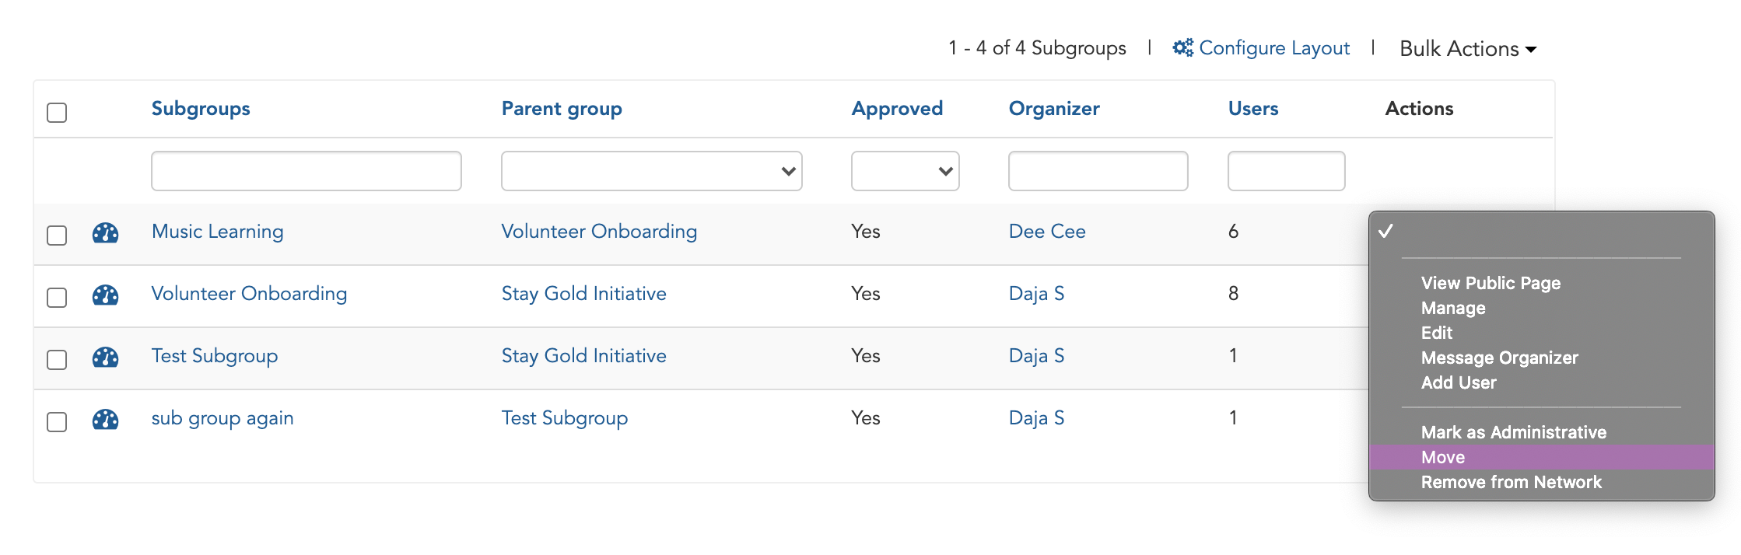Check the checkbox for Music Learning row

[x=57, y=236]
